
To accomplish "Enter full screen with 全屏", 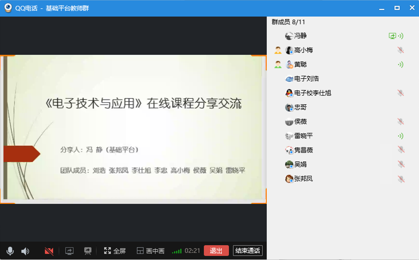I will 115,251.
